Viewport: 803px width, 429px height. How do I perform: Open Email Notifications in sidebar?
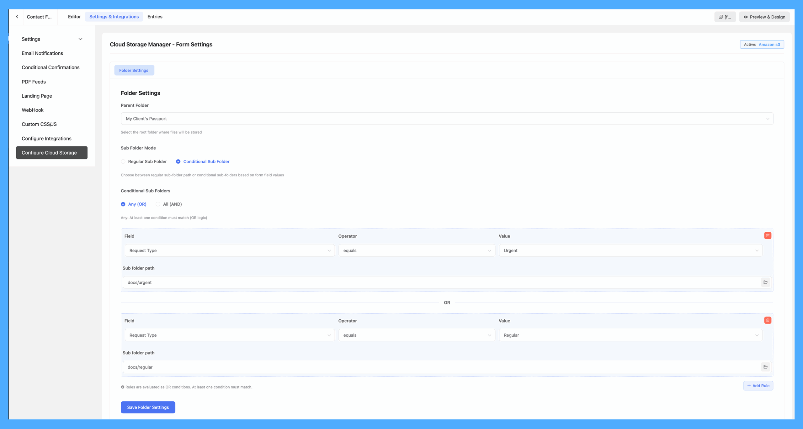click(42, 53)
